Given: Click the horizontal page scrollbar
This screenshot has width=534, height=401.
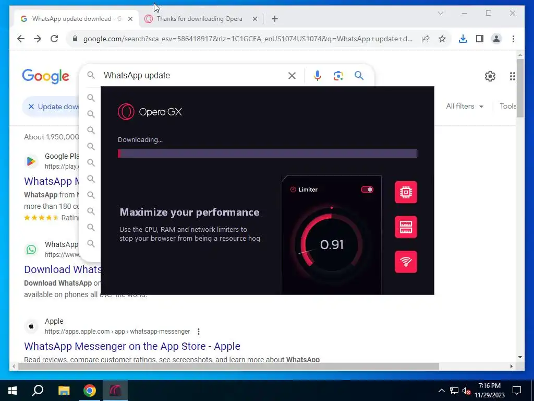Looking at the screenshot, I should (228, 367).
